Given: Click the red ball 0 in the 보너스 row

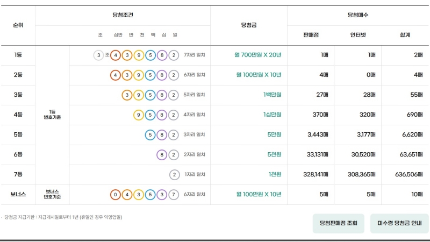Looking at the screenshot, I should coord(116,195).
